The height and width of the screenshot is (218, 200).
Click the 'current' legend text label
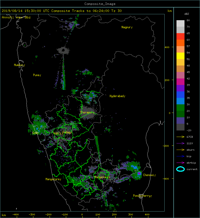coord(192,169)
